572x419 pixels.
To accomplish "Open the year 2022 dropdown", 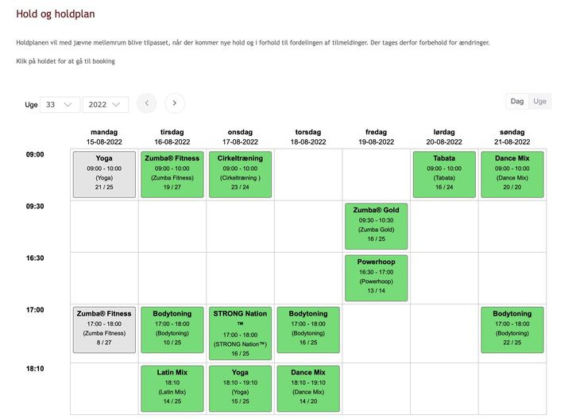I will tap(105, 104).
